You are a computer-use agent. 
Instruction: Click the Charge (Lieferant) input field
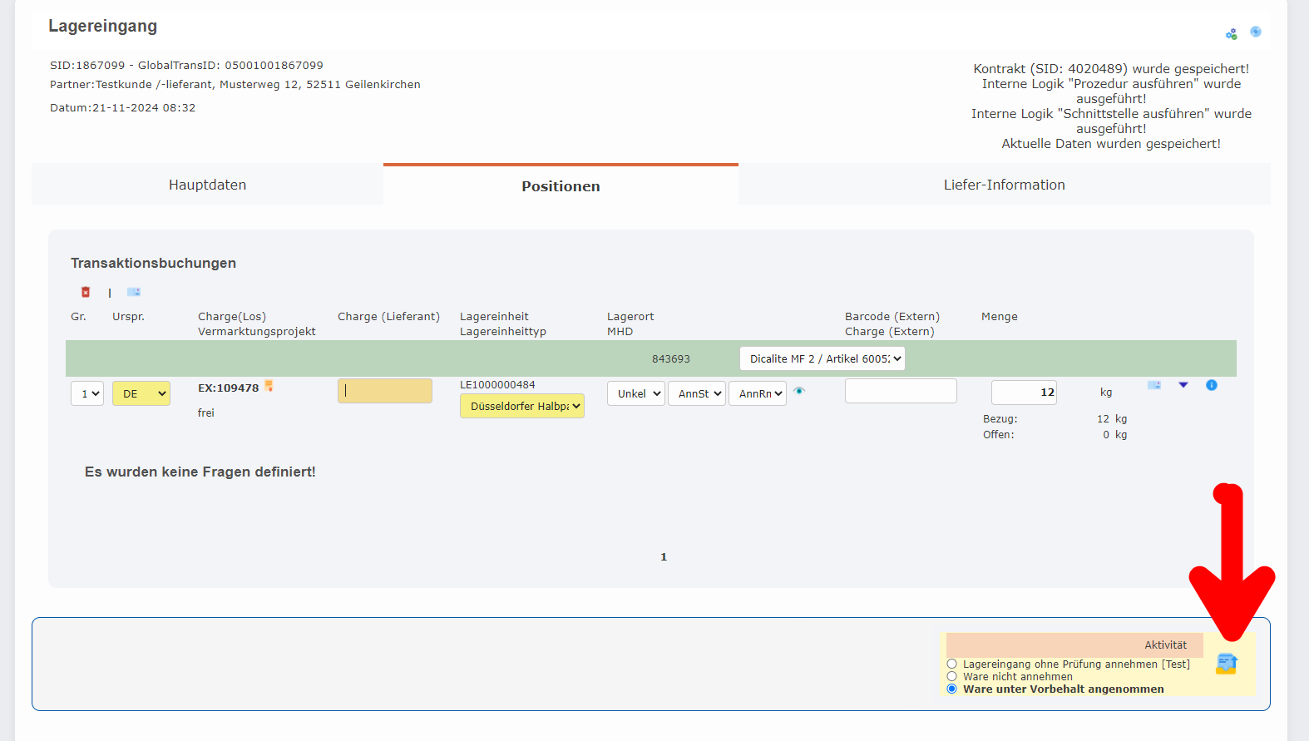(x=385, y=391)
